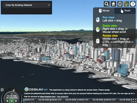The height and width of the screenshot is (103, 137).
Task: Click the Pan view heading text
Action: point(108,17)
